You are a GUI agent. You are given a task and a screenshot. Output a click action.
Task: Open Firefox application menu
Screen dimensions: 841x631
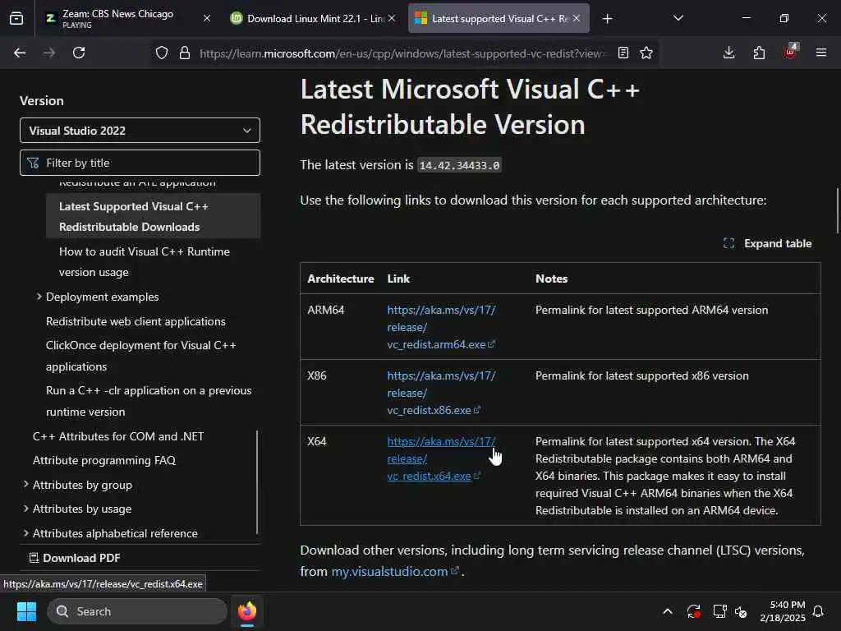[820, 53]
